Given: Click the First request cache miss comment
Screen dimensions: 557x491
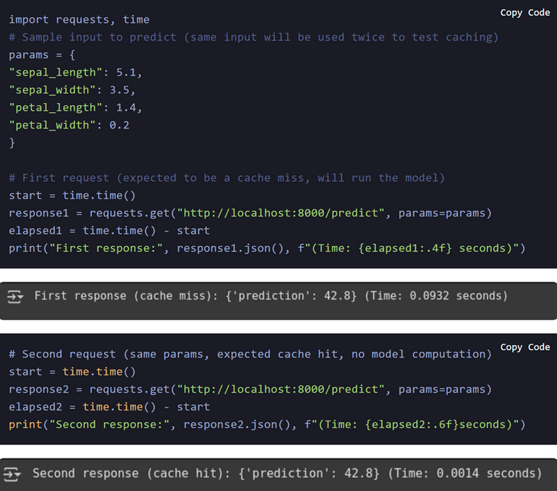Looking at the screenshot, I should point(226,178).
